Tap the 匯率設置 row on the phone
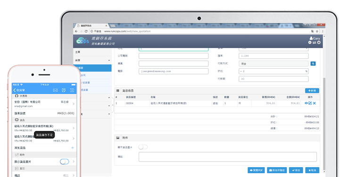Viewport: 348px width, 177px height. click(x=44, y=113)
